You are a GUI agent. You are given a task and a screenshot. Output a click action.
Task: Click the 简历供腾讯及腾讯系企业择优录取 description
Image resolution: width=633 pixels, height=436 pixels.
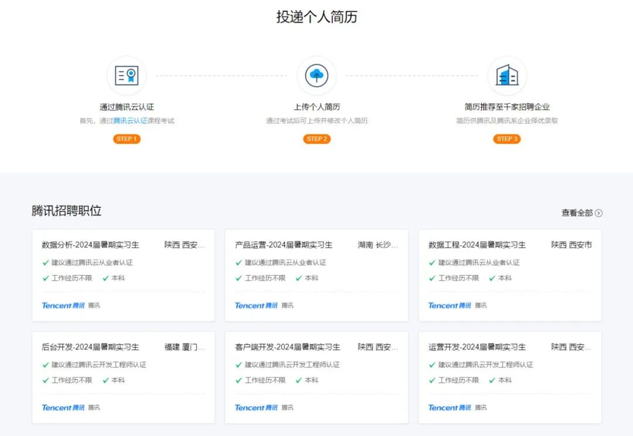pos(507,121)
